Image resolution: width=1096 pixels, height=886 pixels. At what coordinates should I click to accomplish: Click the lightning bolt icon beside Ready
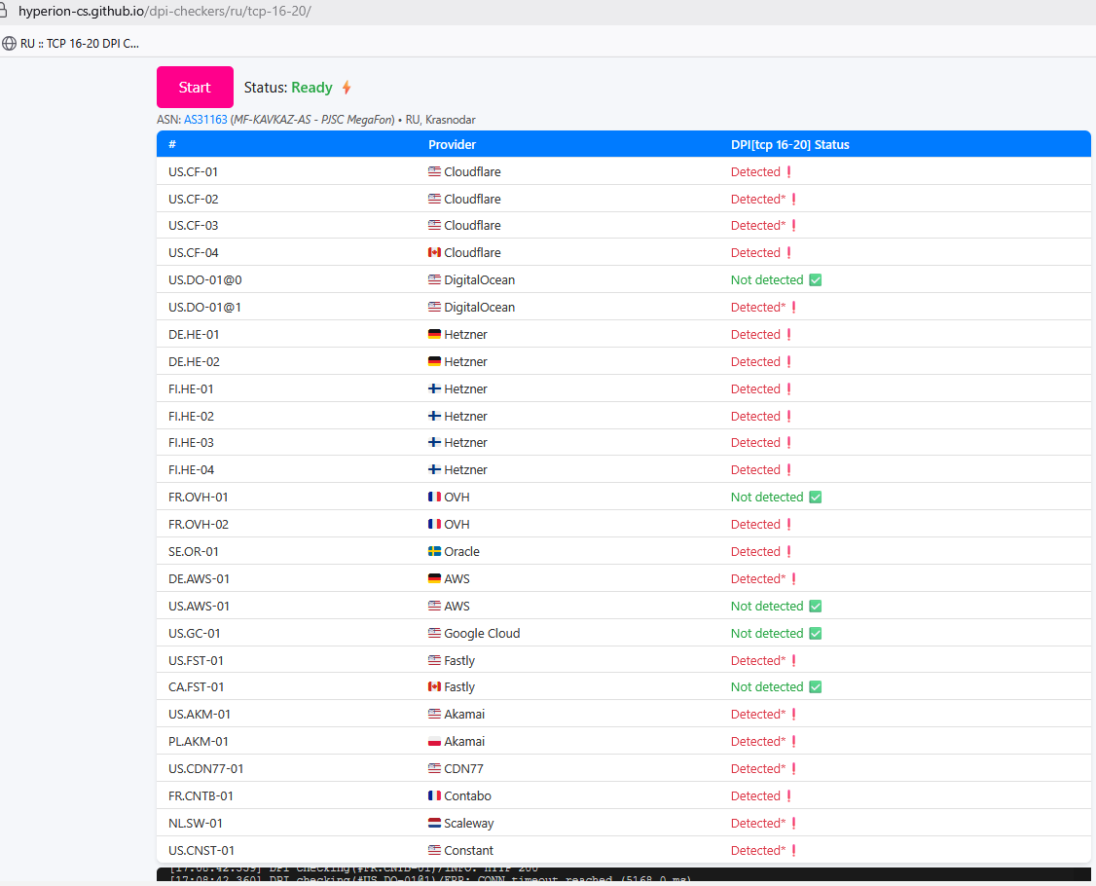point(347,88)
